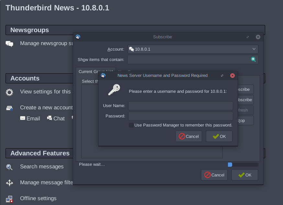Viewport: 283px width, 205px height.
Task: Open Manage newsgroup subscriptions speech-bubble icon
Action: pyautogui.click(x=9, y=44)
